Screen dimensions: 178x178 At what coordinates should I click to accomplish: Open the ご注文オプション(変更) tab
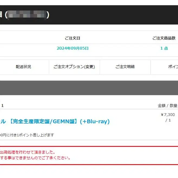coord(74,67)
